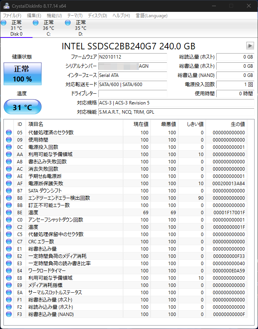Image resolution: width=258 pixels, height=329 pixels.
Task: Click status orb for row C7 CRC エラー数
Action: coord(9,241)
